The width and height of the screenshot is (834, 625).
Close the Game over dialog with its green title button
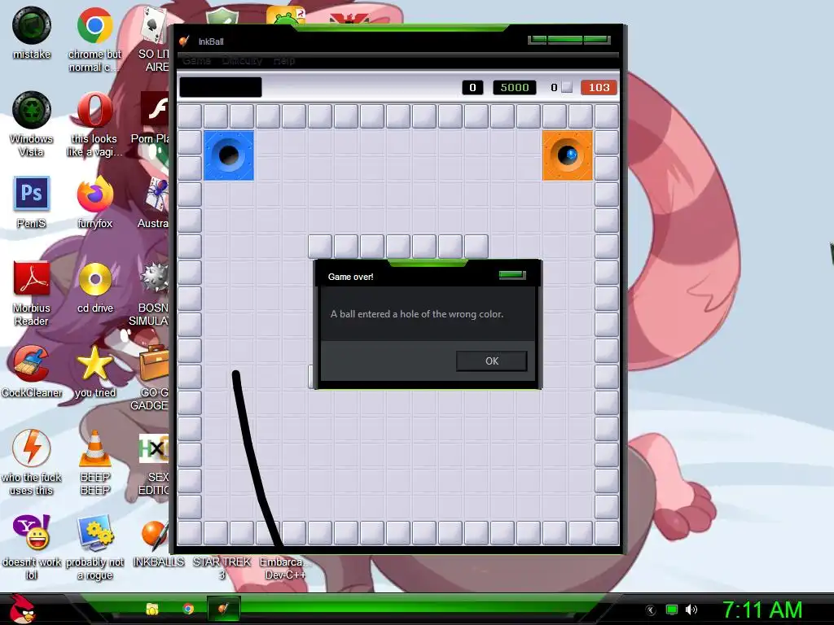(x=511, y=274)
